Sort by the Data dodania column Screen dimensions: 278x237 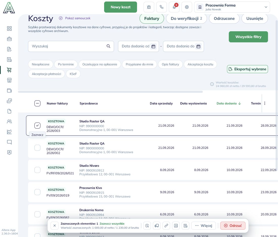pos(228,103)
